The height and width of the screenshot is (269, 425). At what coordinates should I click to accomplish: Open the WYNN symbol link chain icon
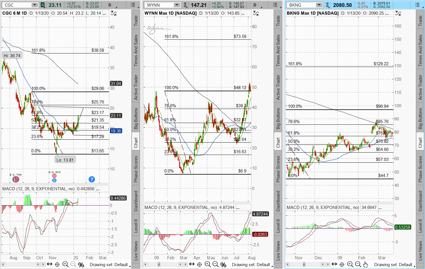(x=185, y=5)
